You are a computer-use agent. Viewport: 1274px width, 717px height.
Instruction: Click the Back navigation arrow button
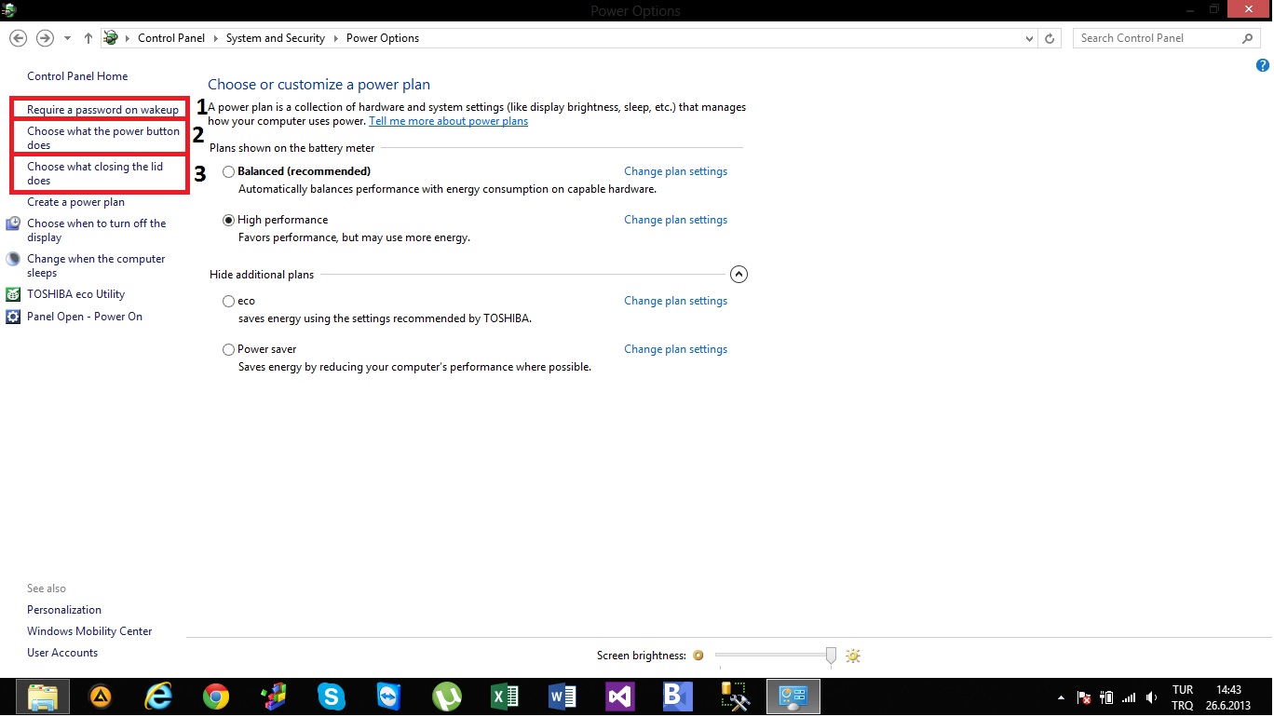[x=18, y=38]
